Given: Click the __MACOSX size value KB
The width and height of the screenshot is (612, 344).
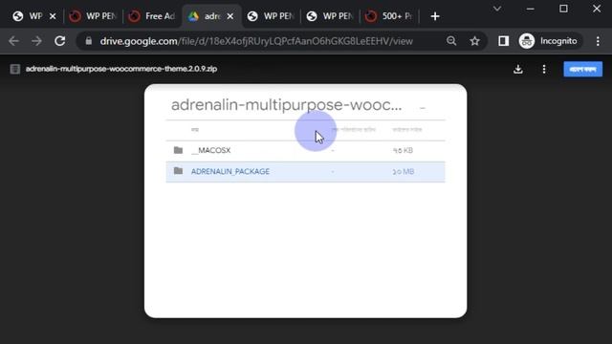Looking at the screenshot, I should point(403,150).
